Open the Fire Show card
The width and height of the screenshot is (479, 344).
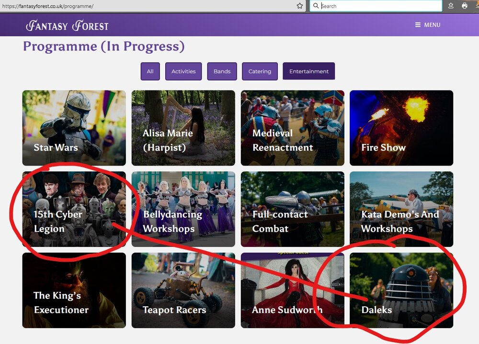(x=401, y=128)
